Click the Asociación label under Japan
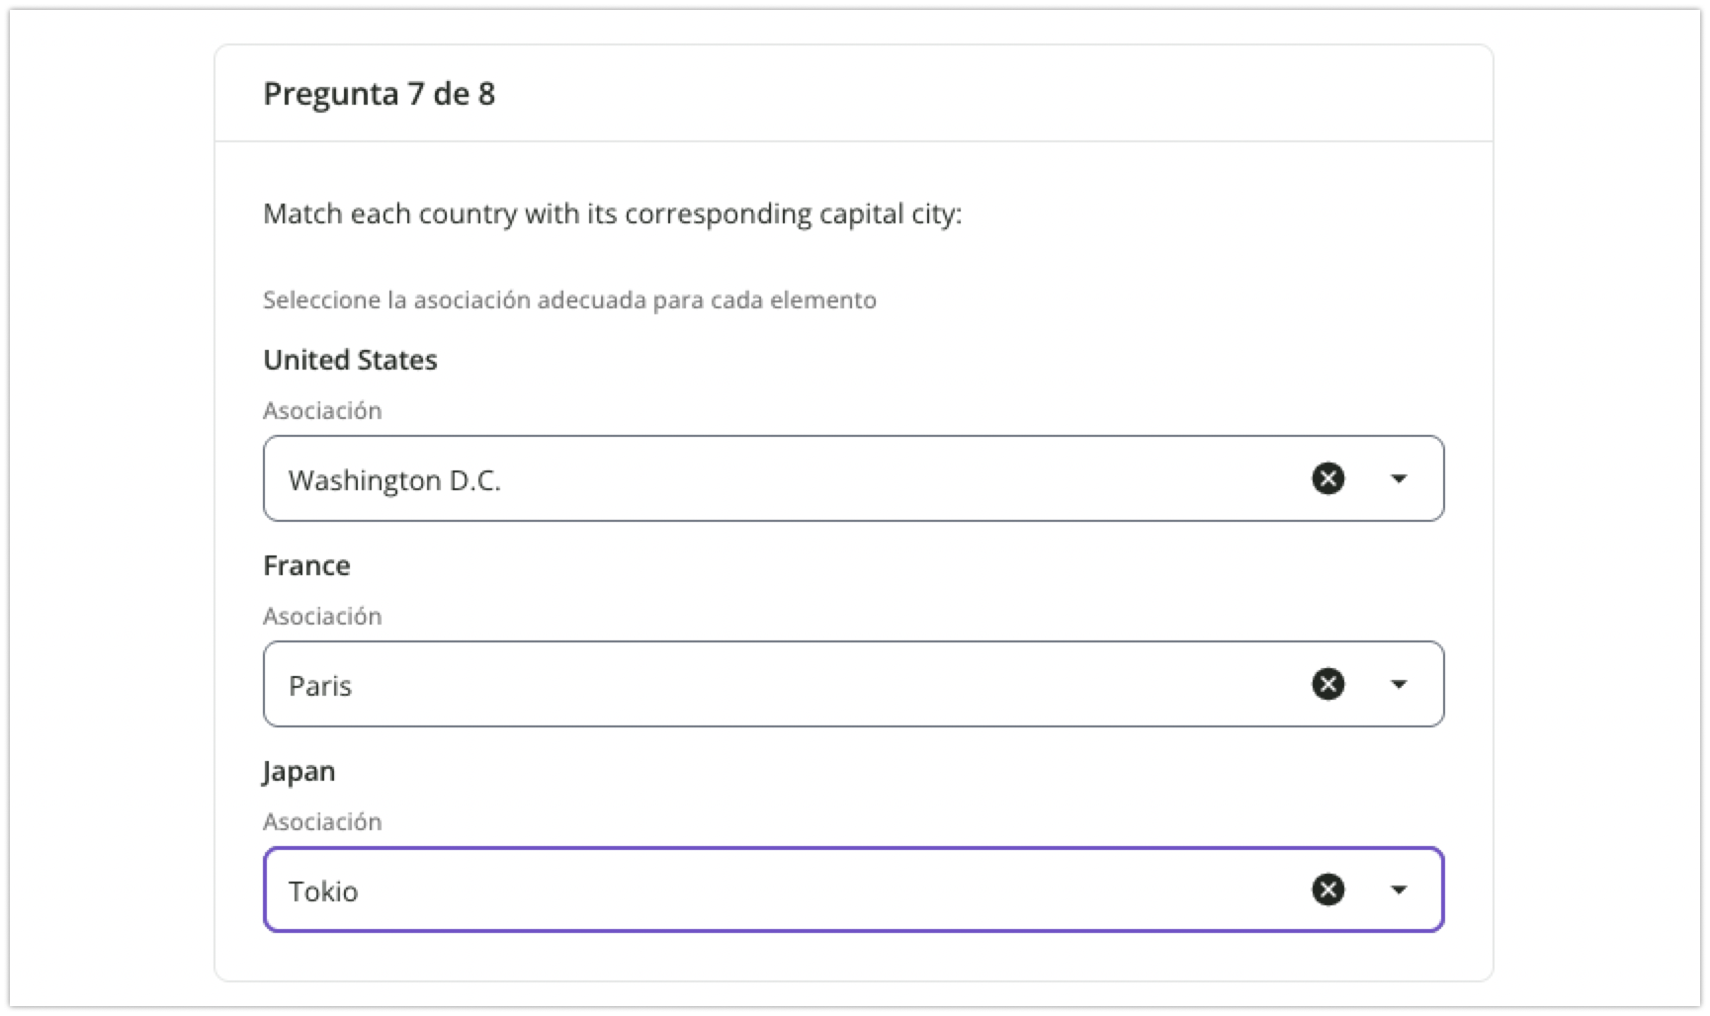1710x1016 pixels. click(322, 821)
